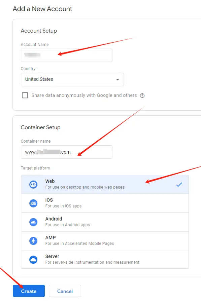Viewport: 201px width, 303px height.
Task: Click the Server cloud icon
Action: [33, 260]
